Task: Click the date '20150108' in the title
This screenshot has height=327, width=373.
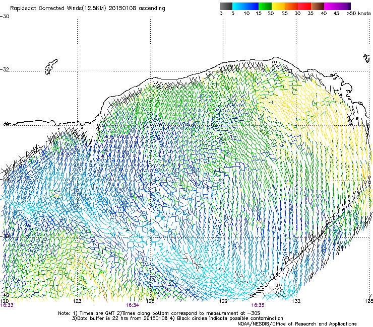Action: coord(122,8)
